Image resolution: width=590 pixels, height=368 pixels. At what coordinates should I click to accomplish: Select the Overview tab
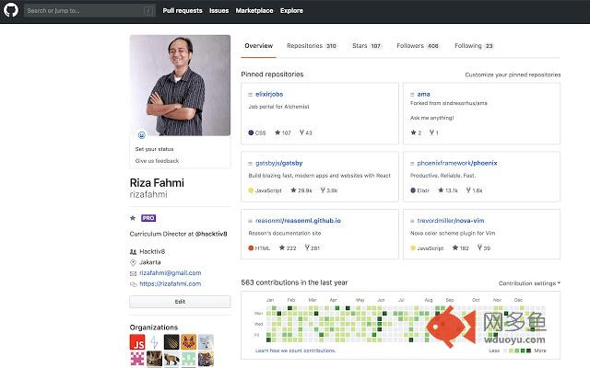(258, 46)
